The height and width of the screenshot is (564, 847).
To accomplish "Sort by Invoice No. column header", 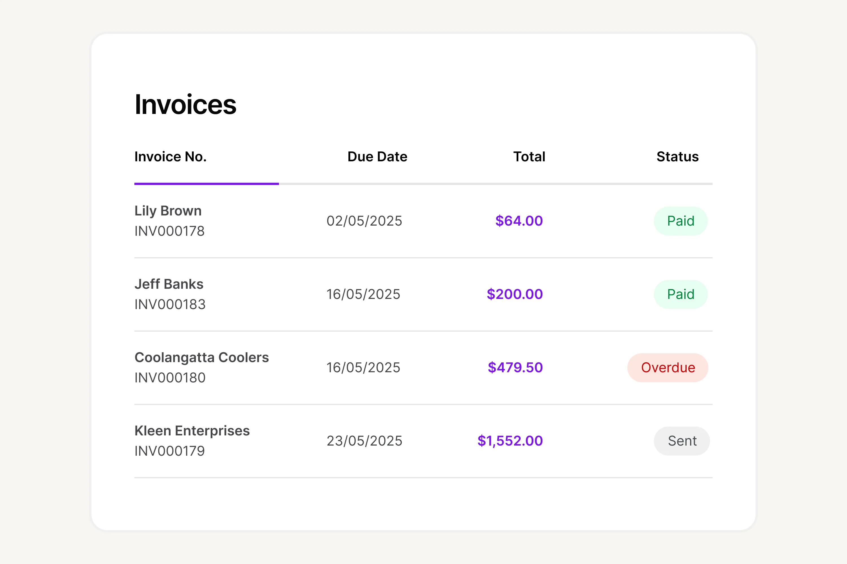I will point(170,157).
